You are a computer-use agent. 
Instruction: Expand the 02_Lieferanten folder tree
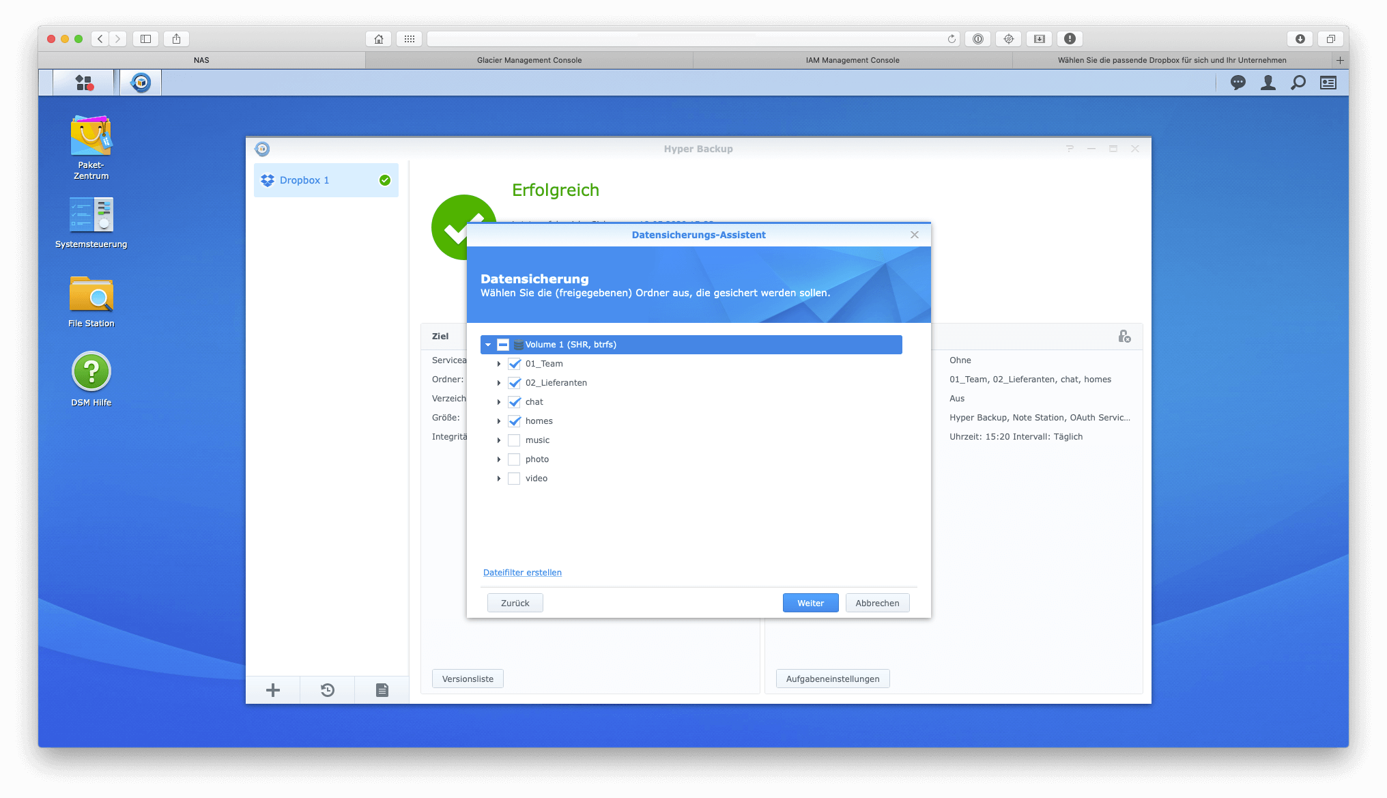pos(499,383)
